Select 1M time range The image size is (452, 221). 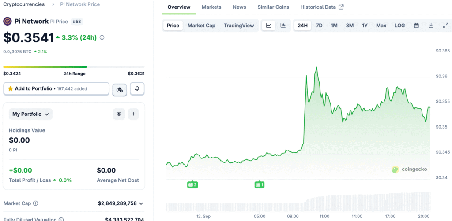[334, 26]
